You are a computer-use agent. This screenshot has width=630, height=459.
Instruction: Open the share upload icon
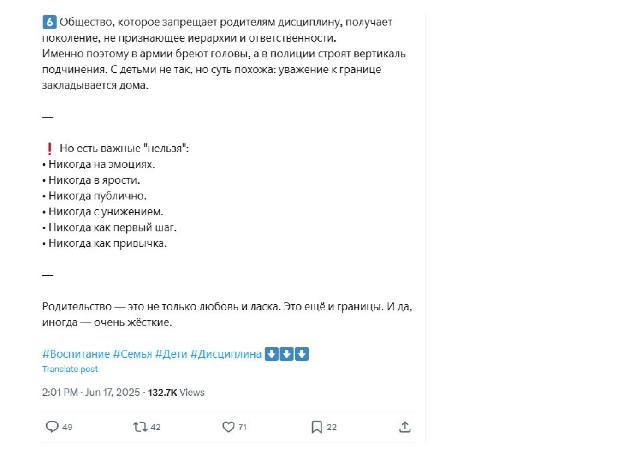point(405,427)
